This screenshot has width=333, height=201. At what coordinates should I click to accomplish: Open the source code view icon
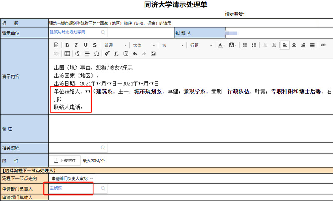[56, 45]
